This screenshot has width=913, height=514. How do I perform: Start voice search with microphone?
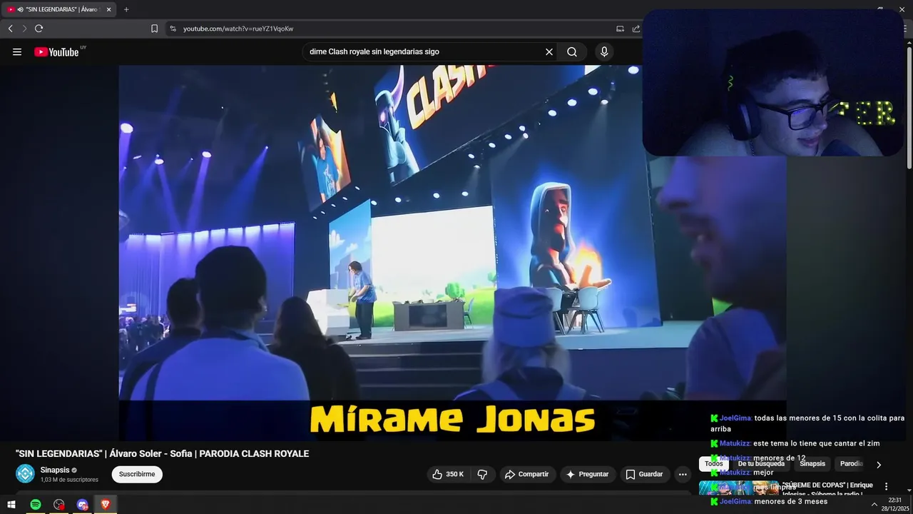tap(604, 51)
